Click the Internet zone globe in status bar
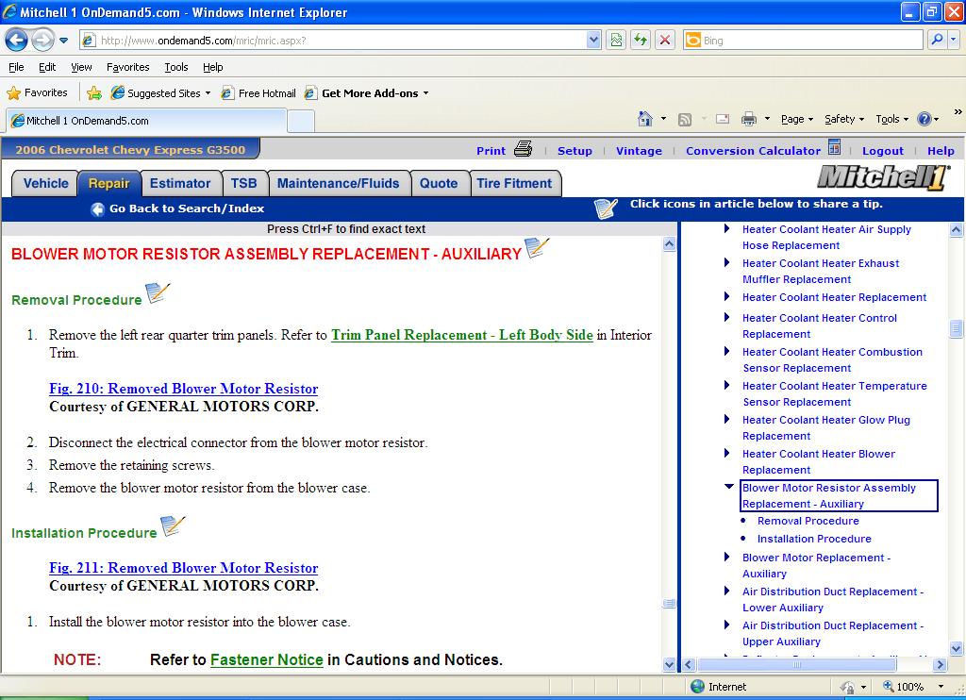966x700 pixels. coord(697,687)
